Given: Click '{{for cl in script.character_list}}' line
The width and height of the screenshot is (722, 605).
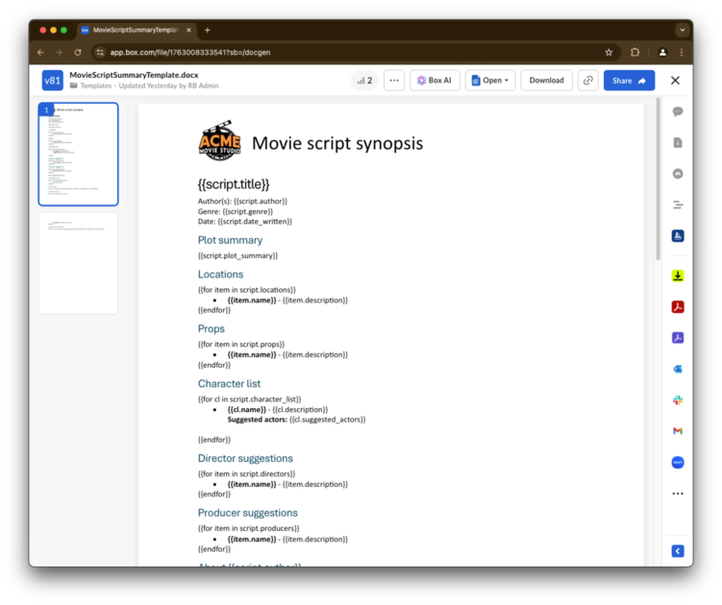Looking at the screenshot, I should [x=250, y=399].
